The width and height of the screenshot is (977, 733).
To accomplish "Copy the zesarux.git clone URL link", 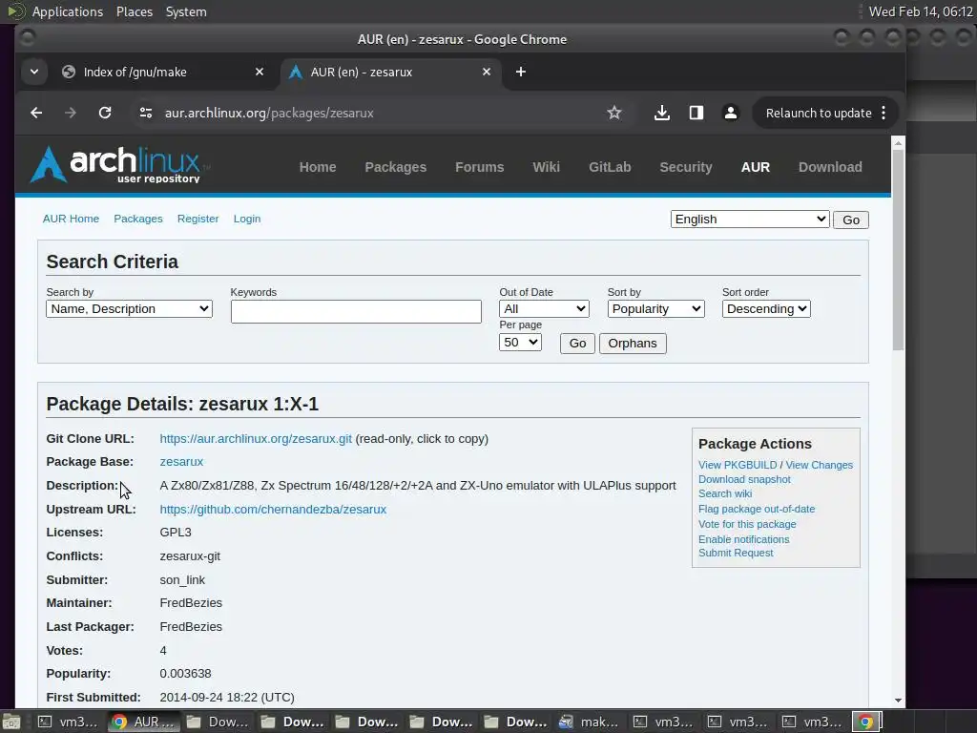I will pos(256,439).
